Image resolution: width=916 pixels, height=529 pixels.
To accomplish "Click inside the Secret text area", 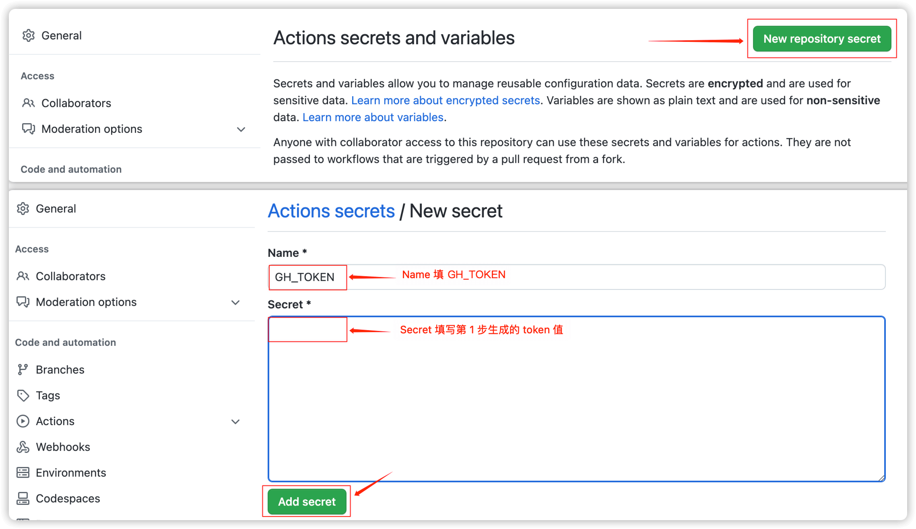I will (x=577, y=399).
